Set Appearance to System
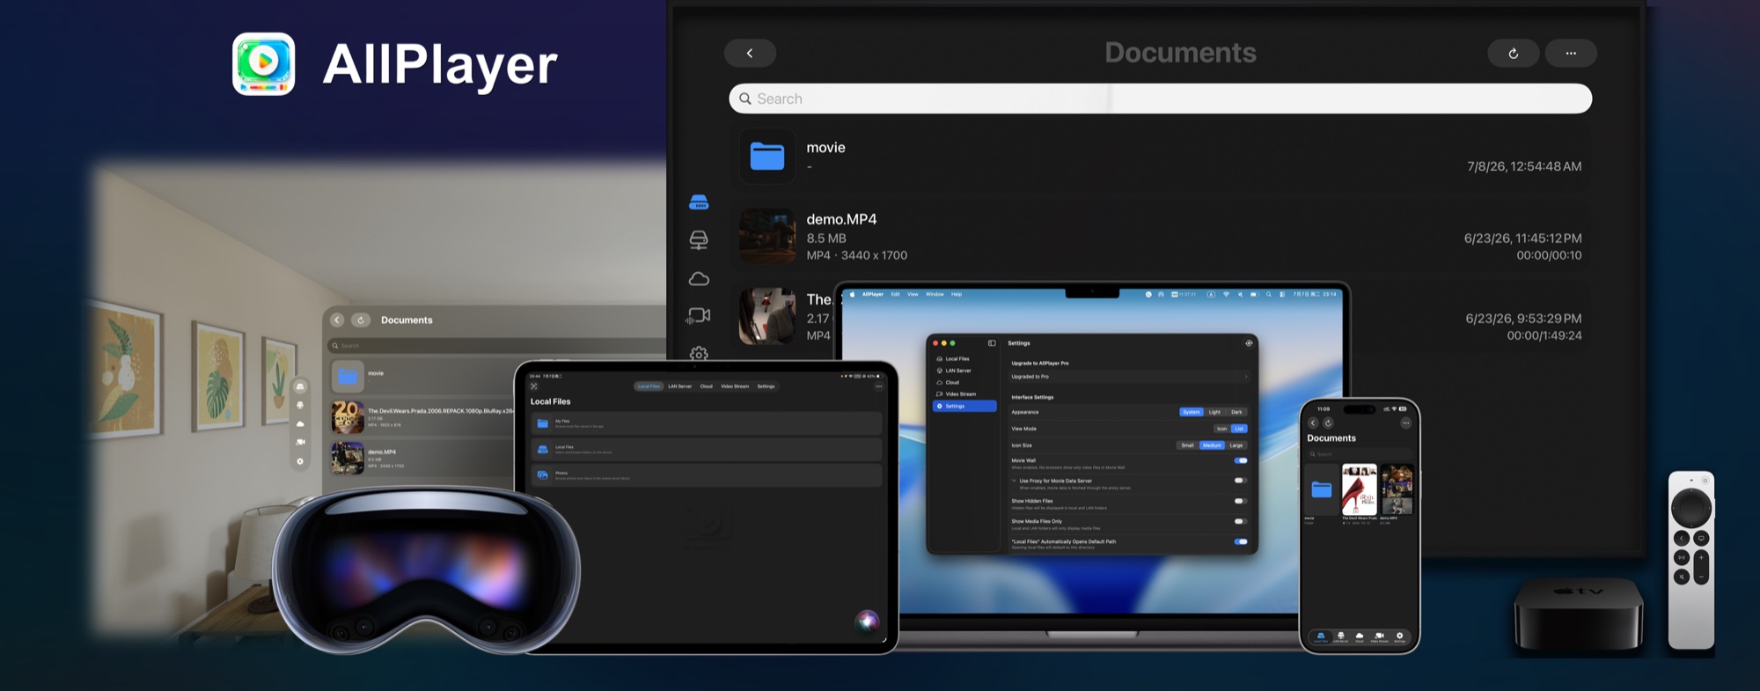The width and height of the screenshot is (1760, 691). point(1192,412)
